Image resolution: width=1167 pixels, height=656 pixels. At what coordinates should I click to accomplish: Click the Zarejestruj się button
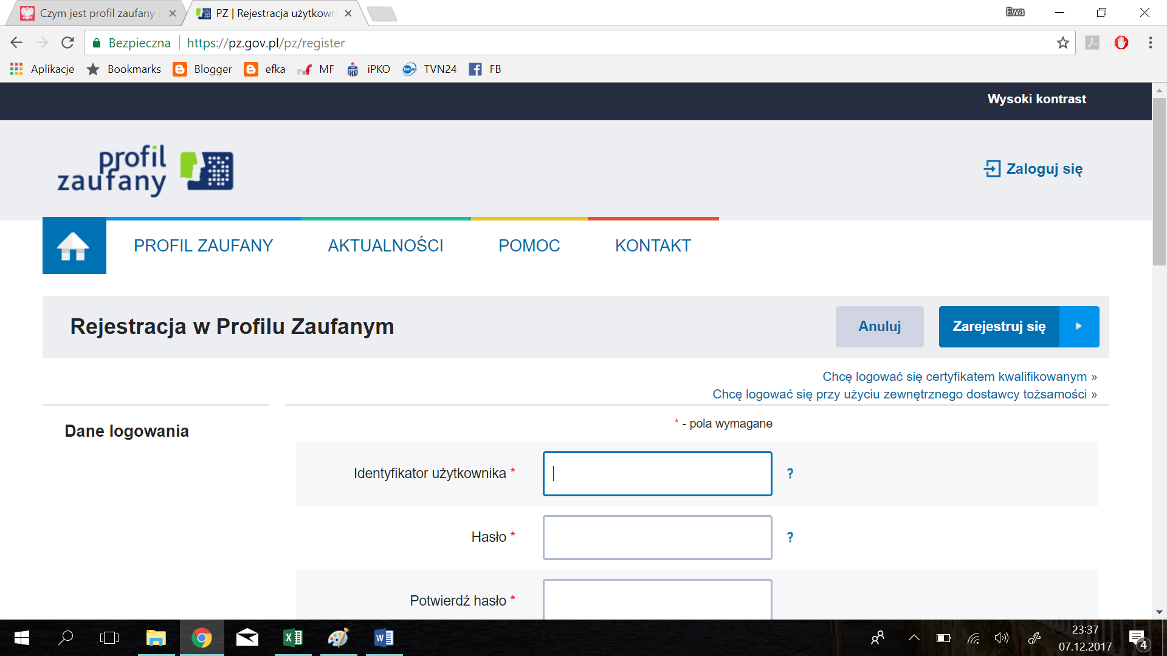[1019, 327]
